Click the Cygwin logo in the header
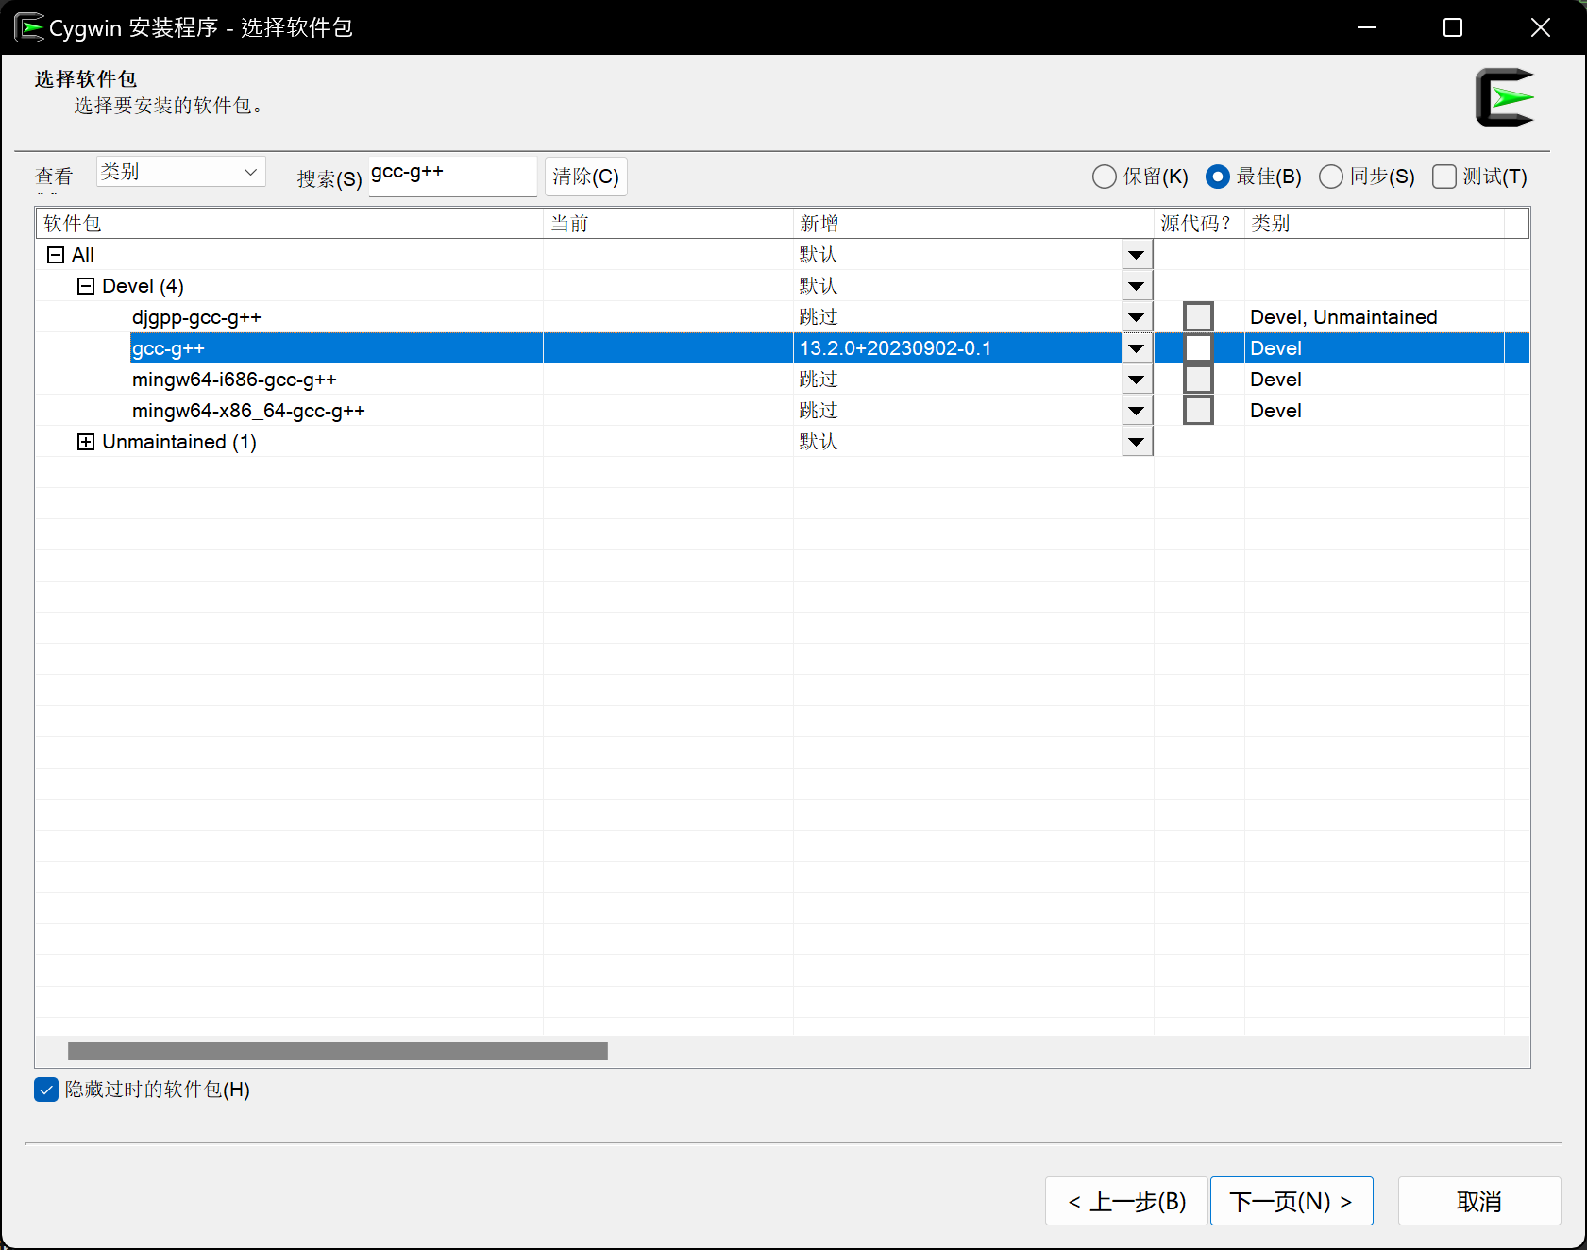 coord(1505,97)
